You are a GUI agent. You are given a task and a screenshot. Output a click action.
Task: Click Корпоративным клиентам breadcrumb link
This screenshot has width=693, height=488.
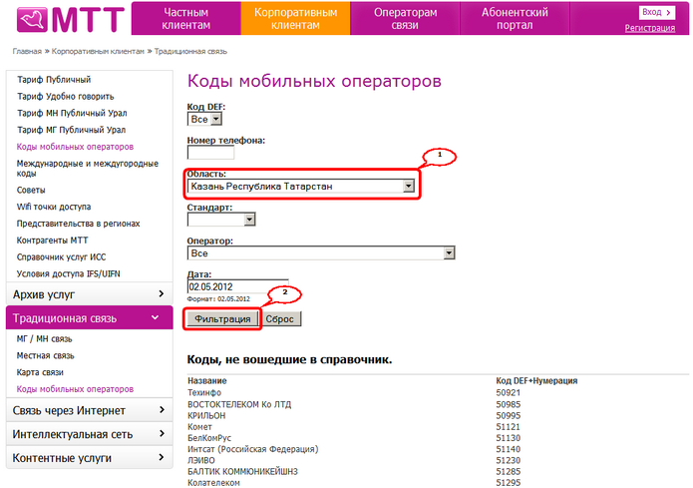(x=98, y=51)
